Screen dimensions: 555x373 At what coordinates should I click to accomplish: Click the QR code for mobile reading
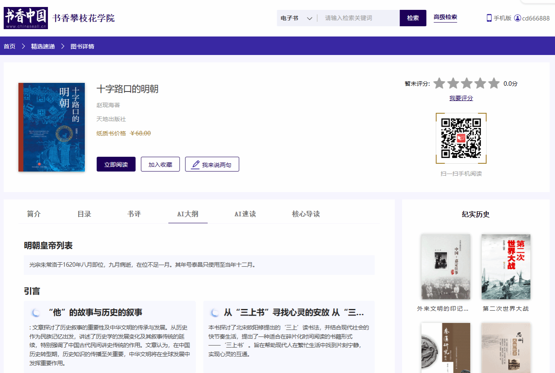click(x=461, y=138)
